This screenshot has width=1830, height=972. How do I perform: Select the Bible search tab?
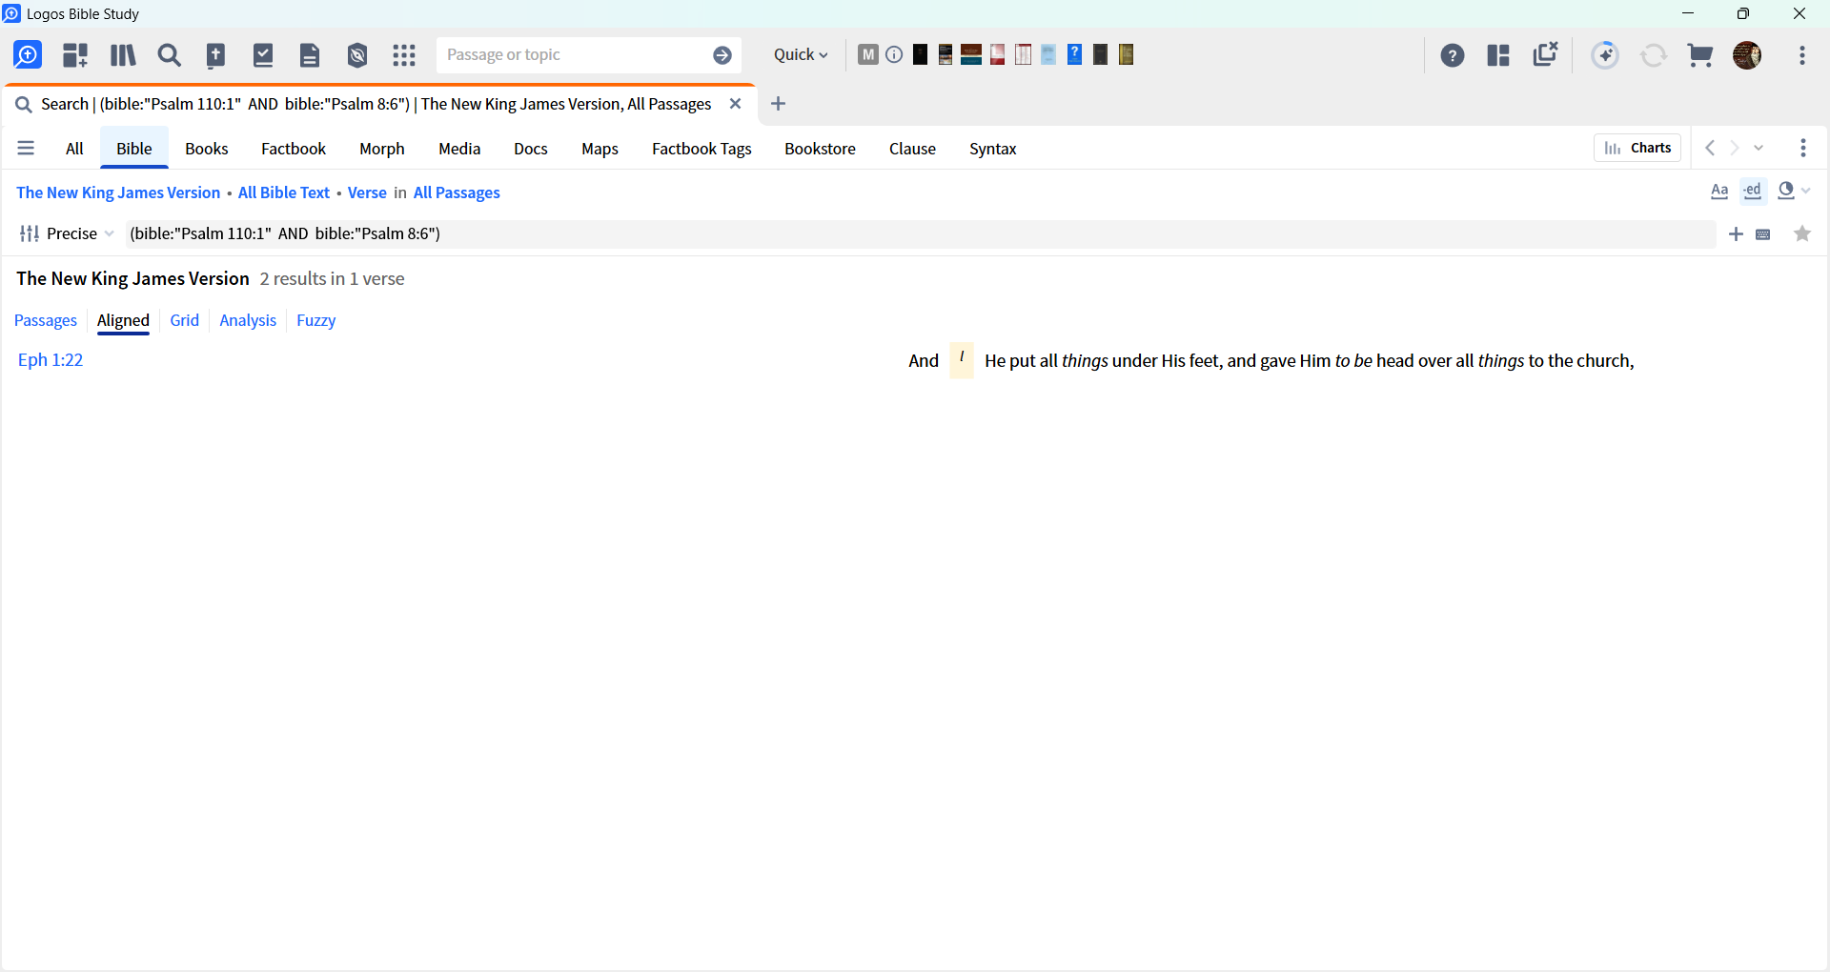click(x=134, y=149)
